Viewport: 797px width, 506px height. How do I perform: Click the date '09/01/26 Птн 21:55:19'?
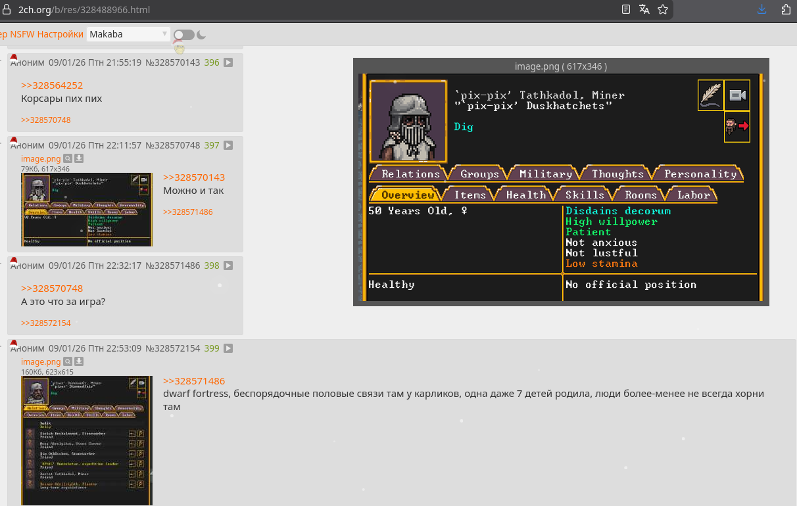95,63
